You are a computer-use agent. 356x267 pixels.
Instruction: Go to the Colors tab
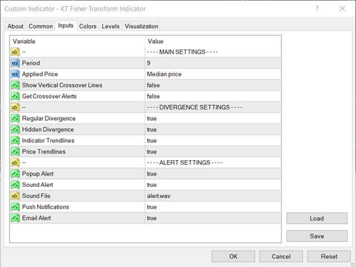[x=88, y=26]
